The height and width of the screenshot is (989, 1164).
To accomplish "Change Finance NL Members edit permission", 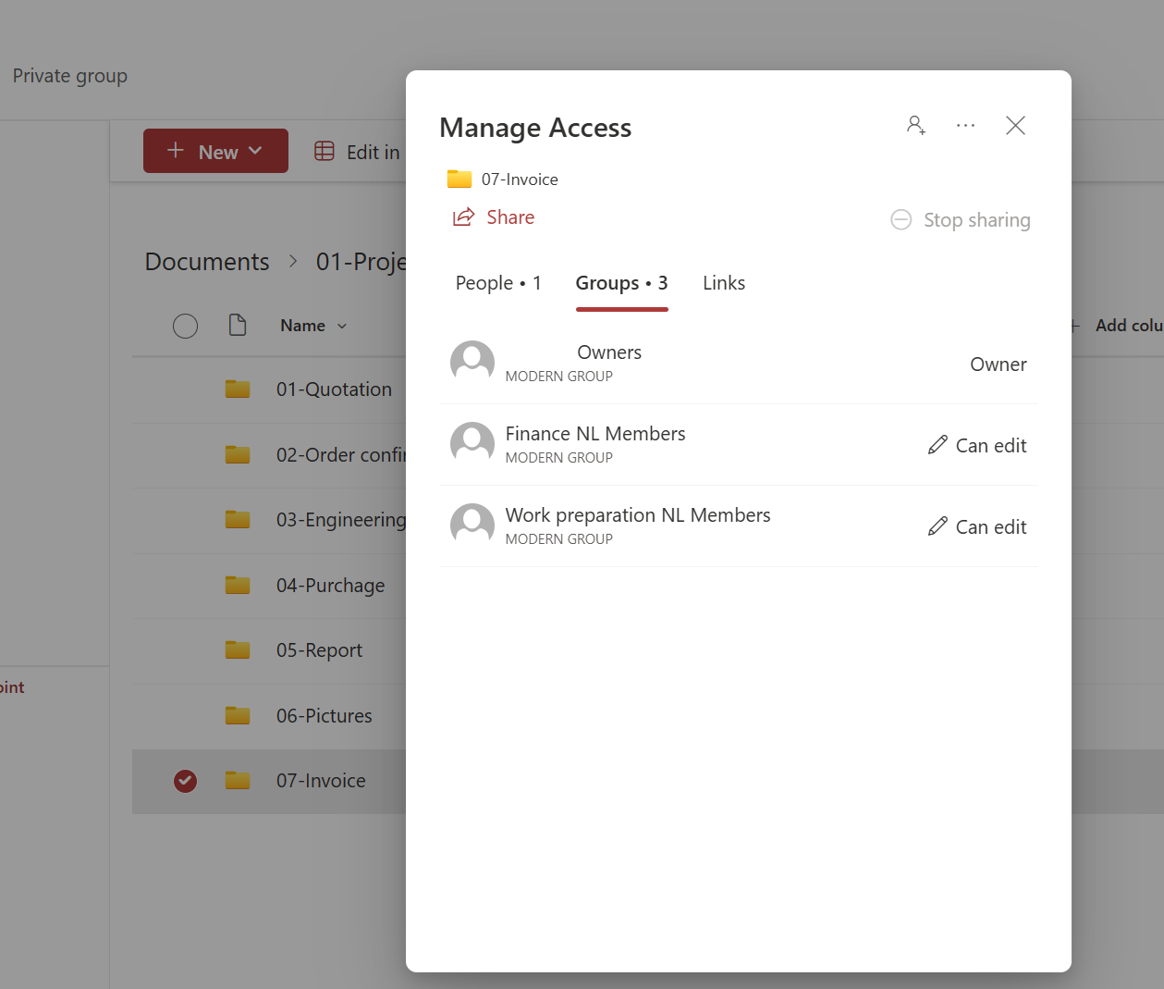I will [977, 446].
